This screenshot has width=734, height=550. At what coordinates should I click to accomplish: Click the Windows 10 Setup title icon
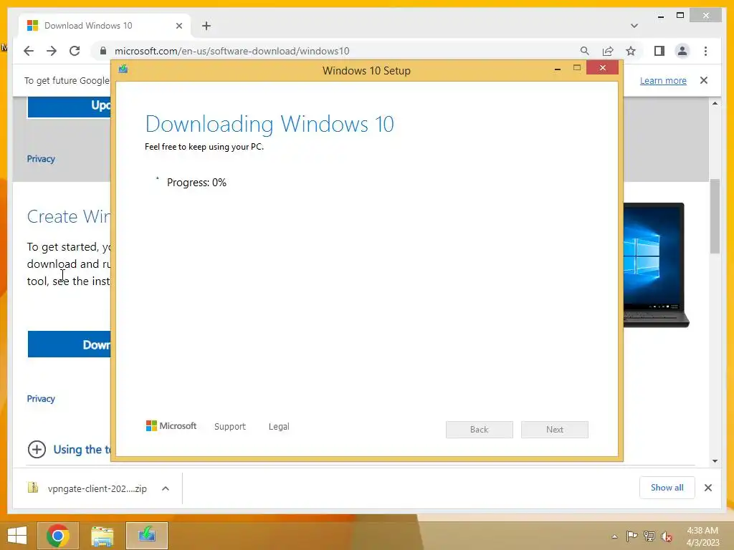123,69
